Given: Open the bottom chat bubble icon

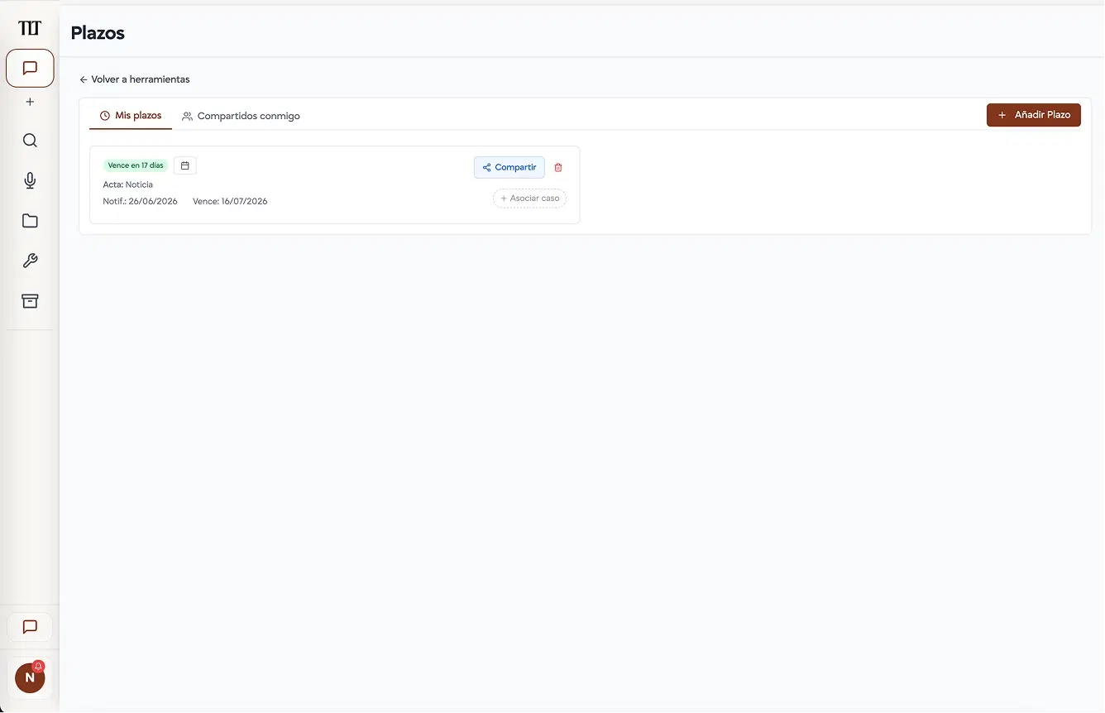Looking at the screenshot, I should tap(30, 627).
